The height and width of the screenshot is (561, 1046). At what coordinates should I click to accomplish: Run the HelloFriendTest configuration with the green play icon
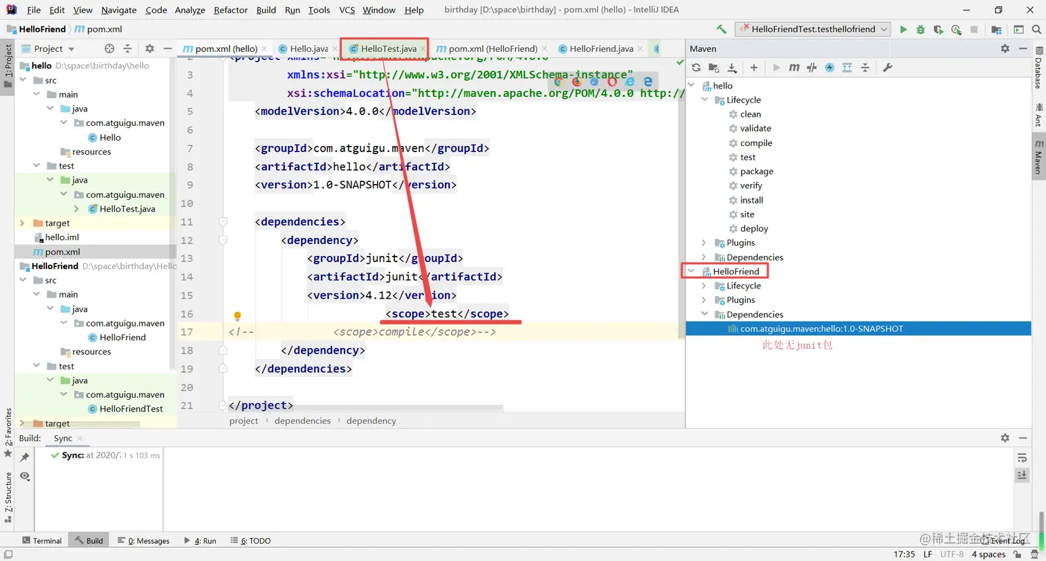coord(903,30)
